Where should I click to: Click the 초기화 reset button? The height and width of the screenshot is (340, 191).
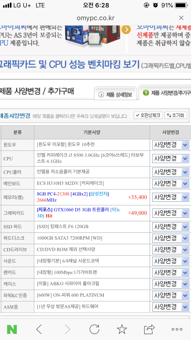point(176,115)
